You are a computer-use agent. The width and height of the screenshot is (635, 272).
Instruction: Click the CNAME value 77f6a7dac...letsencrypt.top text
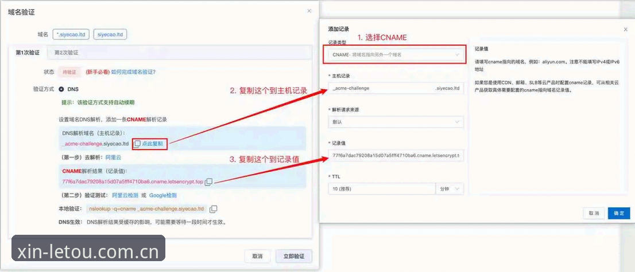coord(133,182)
